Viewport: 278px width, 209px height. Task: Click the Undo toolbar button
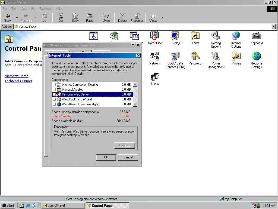tap(106, 18)
